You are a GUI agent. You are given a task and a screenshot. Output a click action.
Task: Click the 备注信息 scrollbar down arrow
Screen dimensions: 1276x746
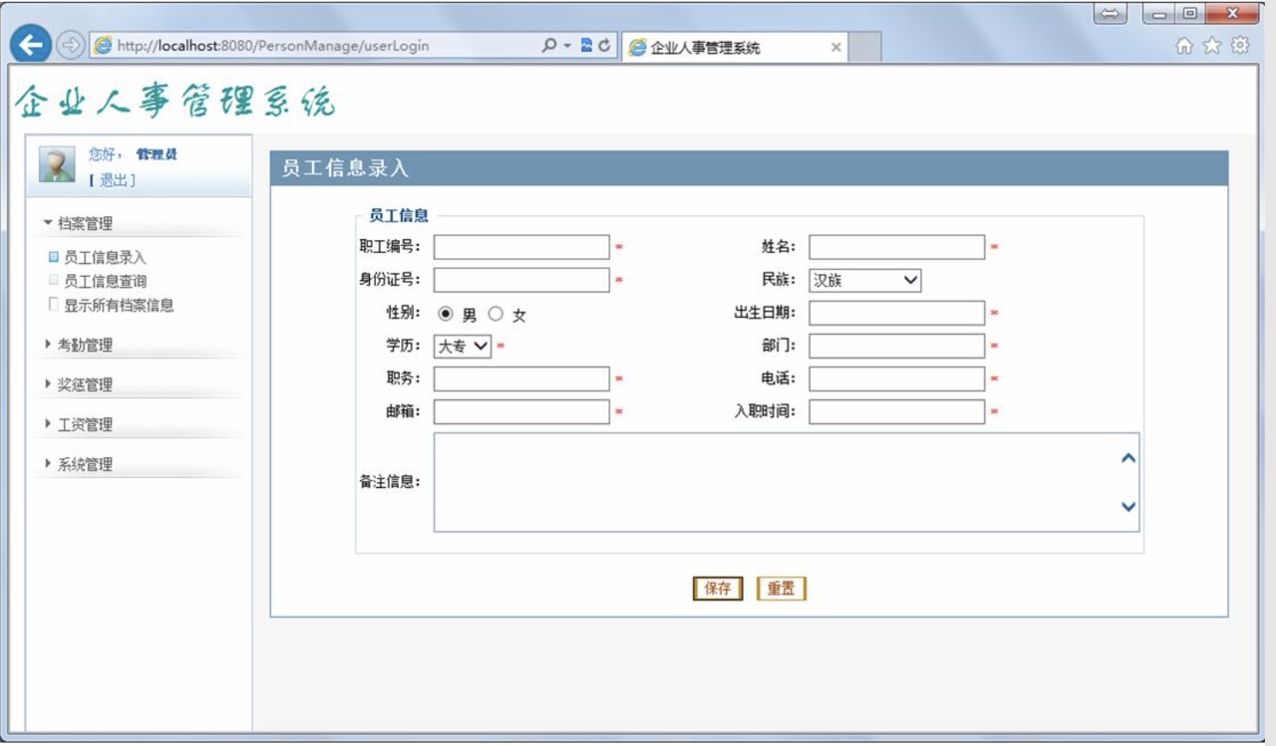tap(1128, 507)
